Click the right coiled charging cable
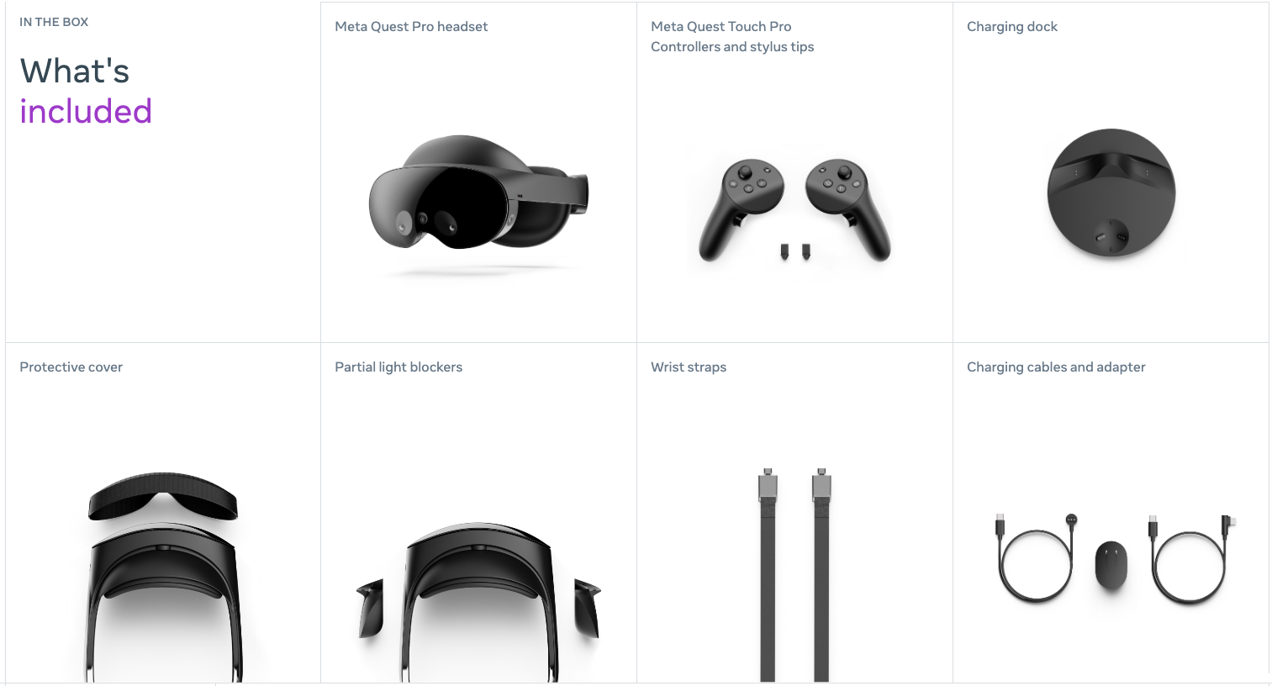This screenshot has width=1272, height=686. point(1190,557)
